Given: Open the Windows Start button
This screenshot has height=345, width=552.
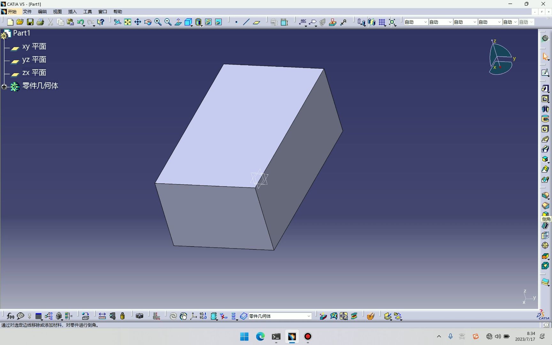Looking at the screenshot, I should 244,336.
